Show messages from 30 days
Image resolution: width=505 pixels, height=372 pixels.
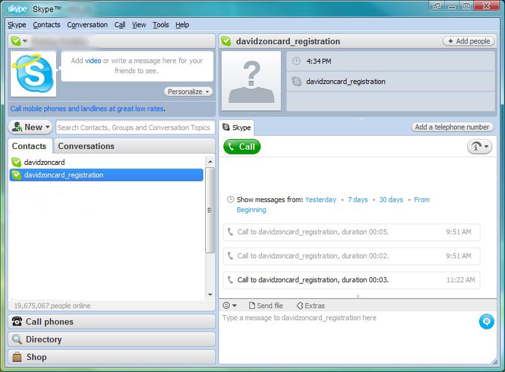tap(391, 200)
